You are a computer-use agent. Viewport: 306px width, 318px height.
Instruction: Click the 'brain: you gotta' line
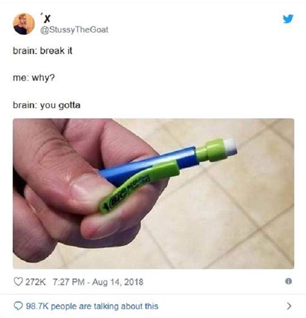pos(46,105)
